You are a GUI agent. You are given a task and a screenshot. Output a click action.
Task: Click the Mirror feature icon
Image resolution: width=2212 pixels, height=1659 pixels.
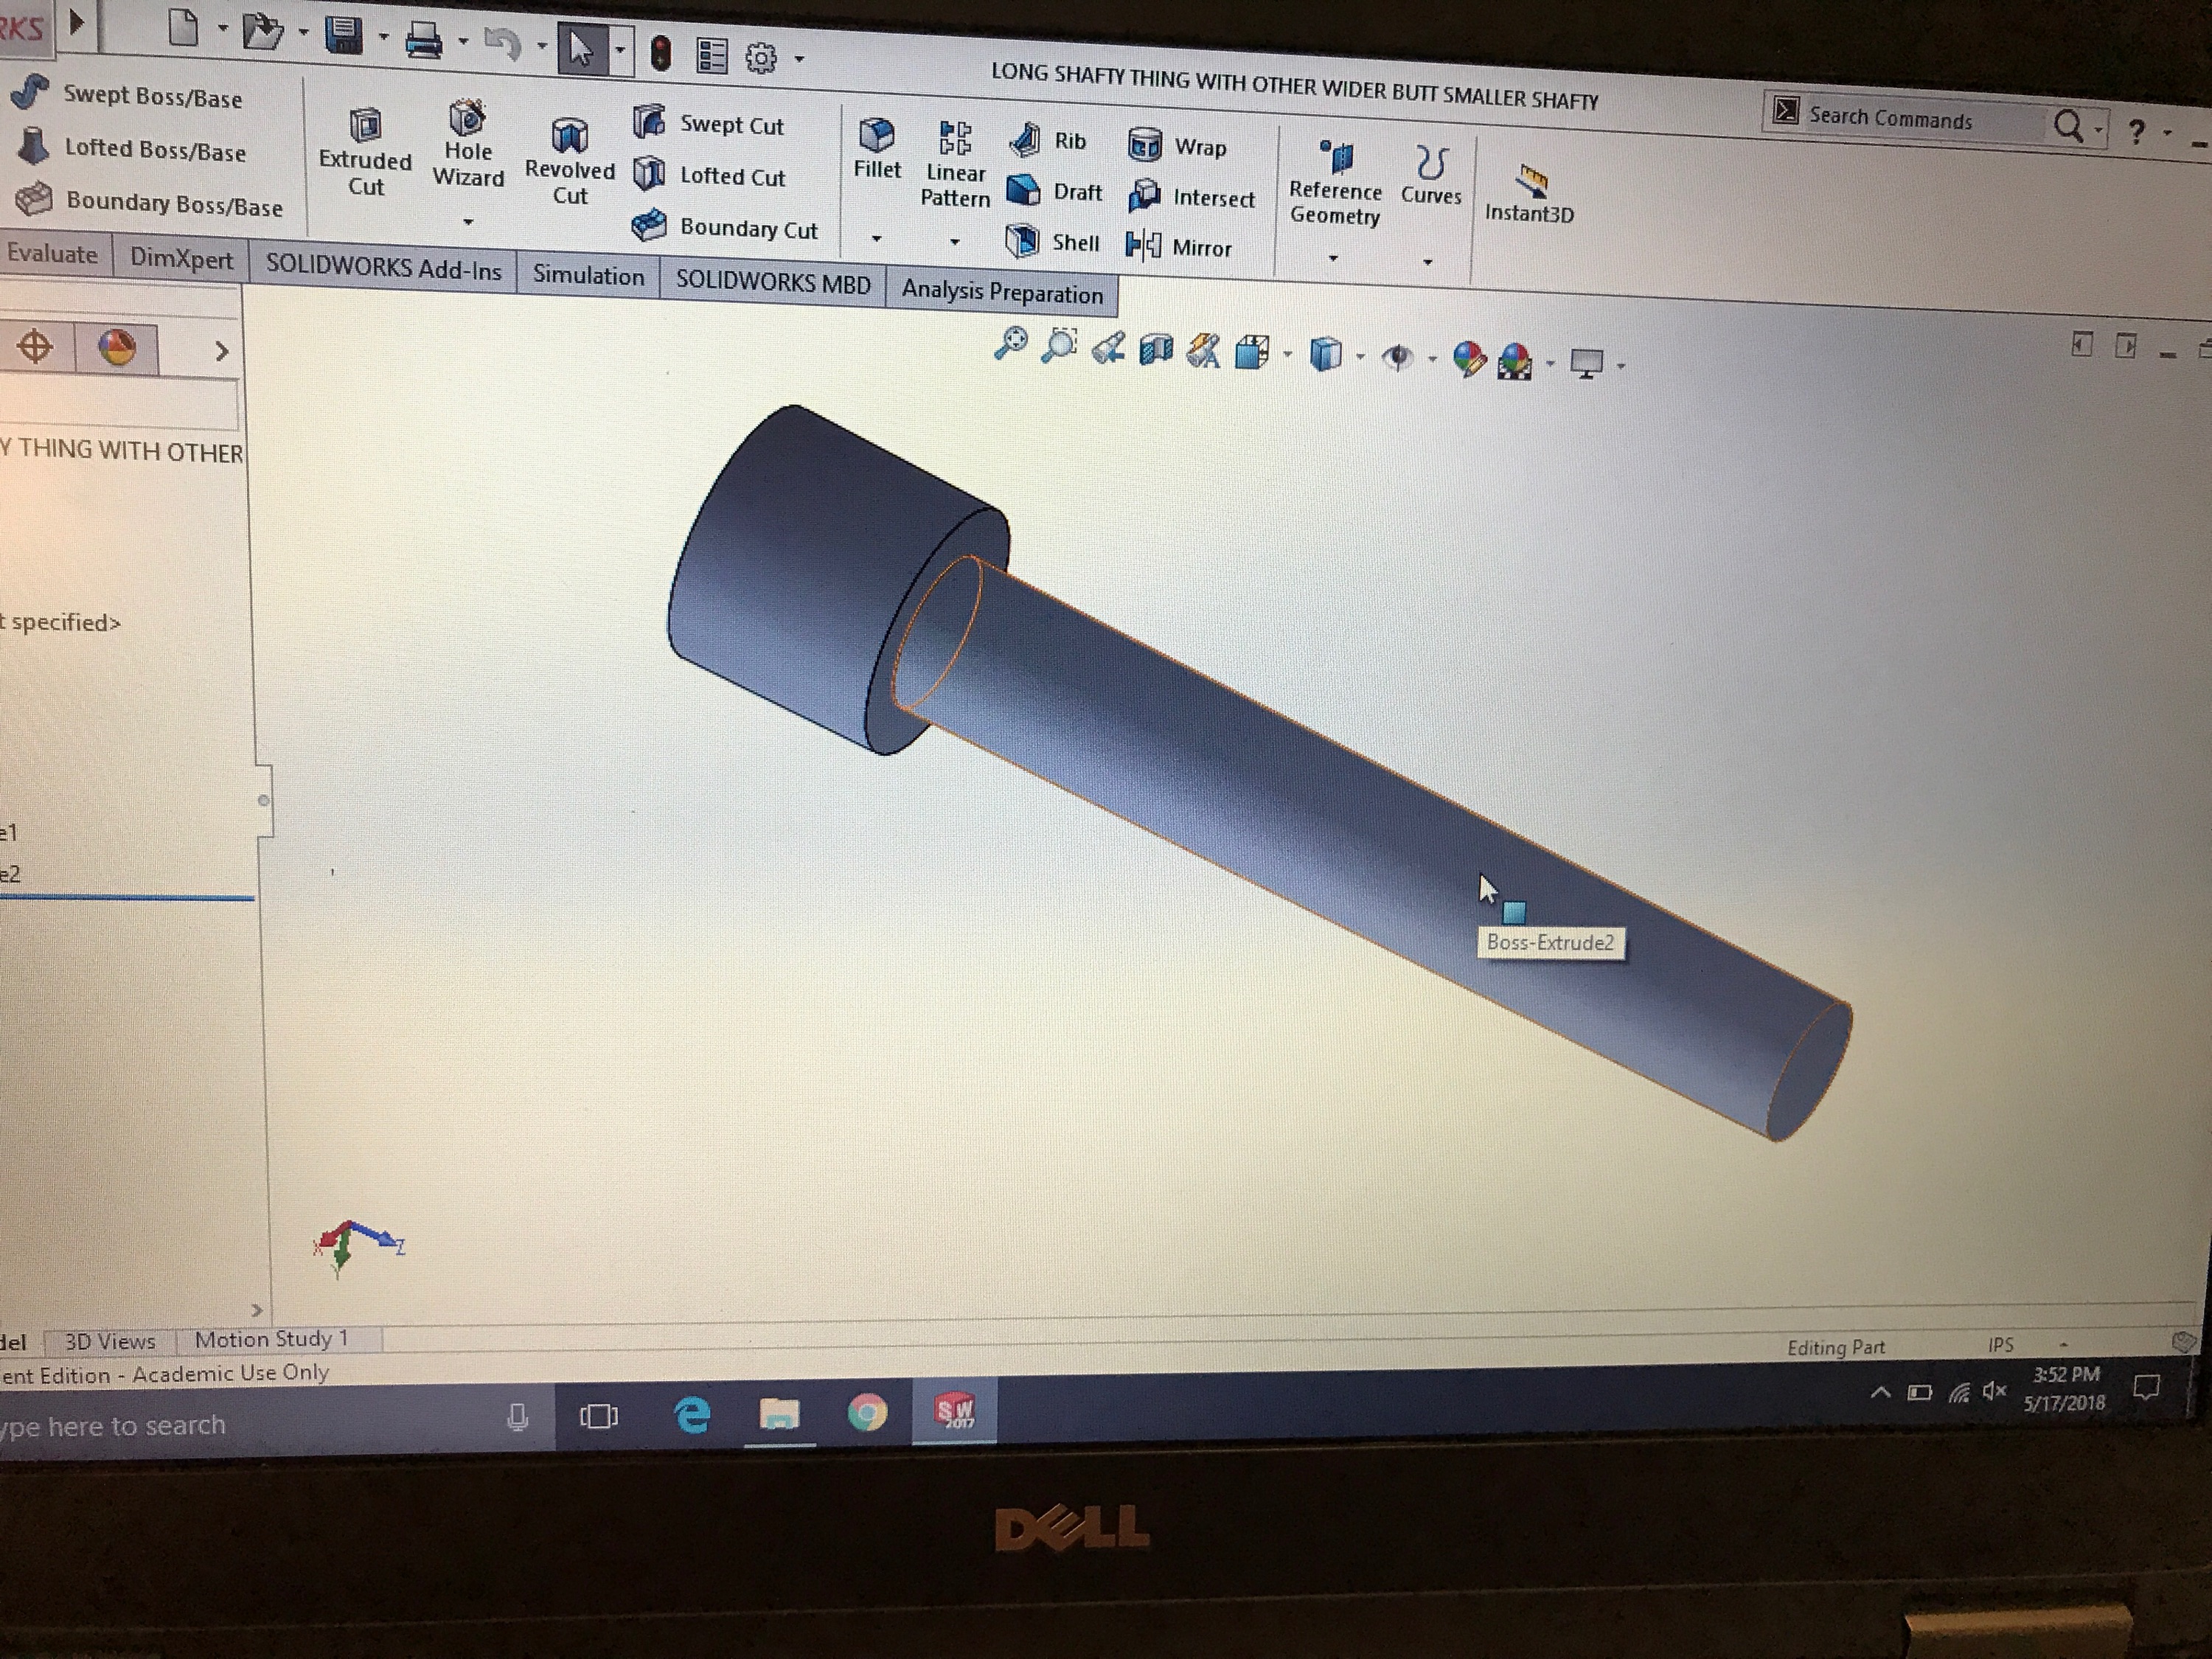[1143, 245]
